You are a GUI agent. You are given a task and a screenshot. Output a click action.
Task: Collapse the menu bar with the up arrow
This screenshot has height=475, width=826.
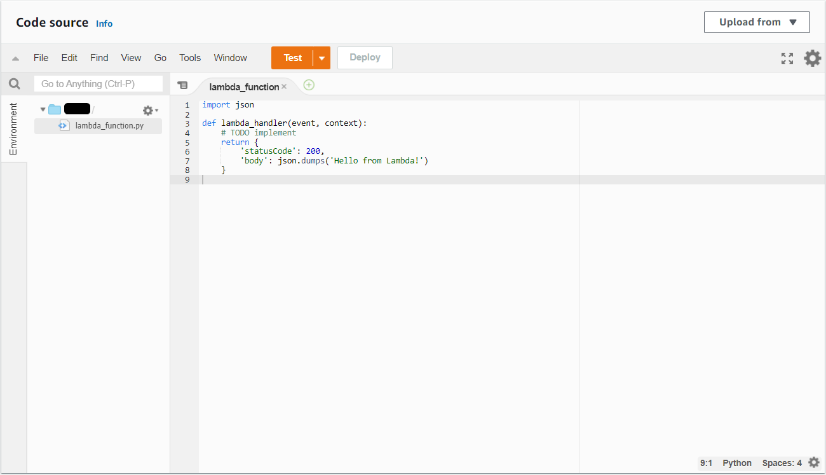pyautogui.click(x=15, y=58)
